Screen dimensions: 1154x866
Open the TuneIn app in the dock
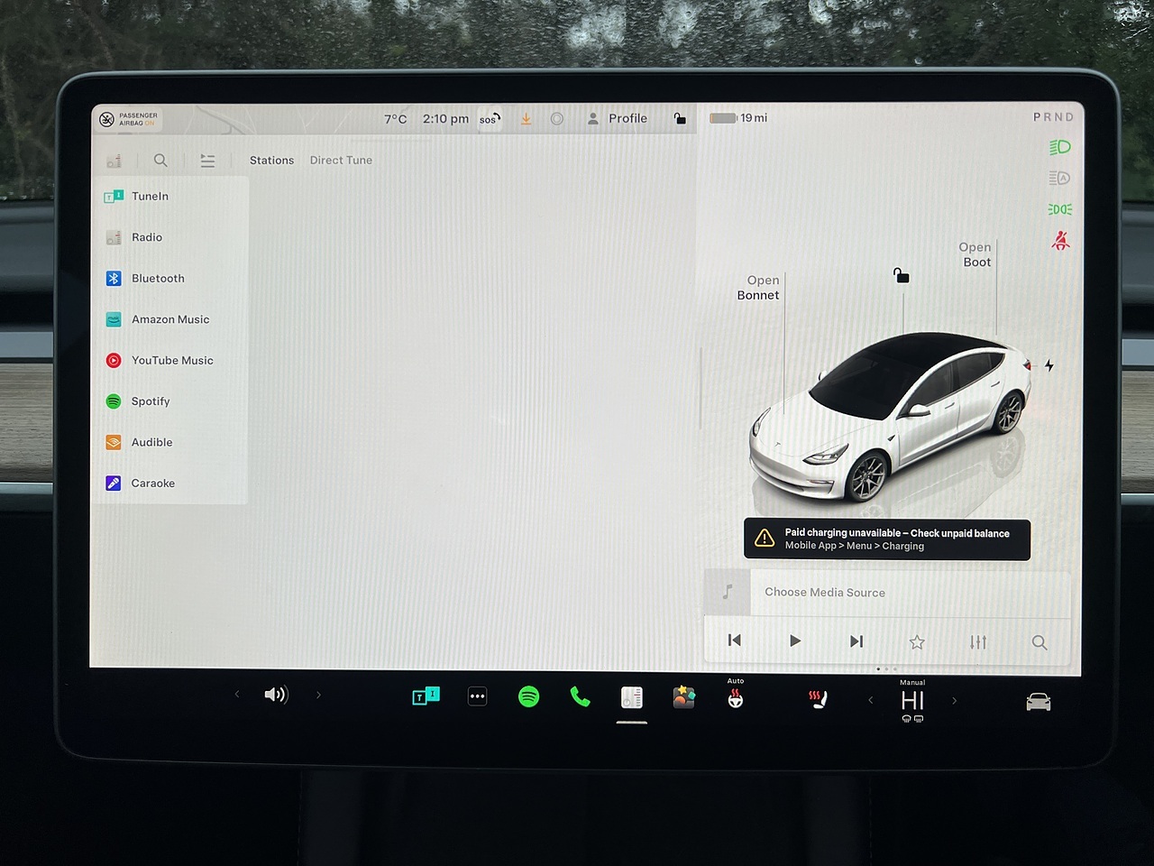pos(426,696)
